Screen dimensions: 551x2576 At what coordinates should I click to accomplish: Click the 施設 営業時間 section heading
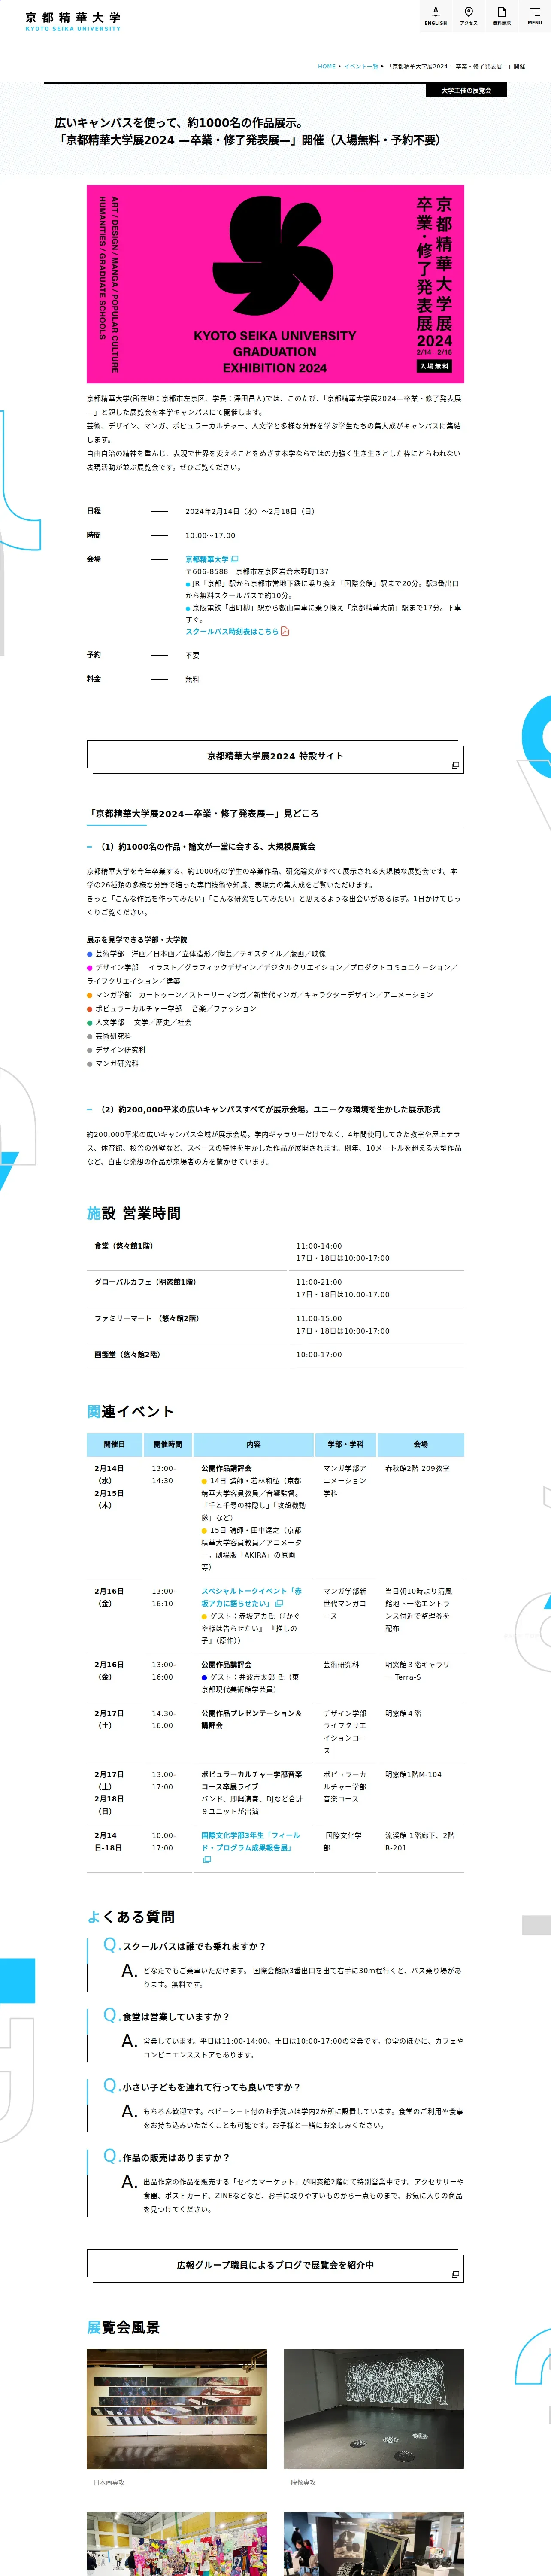[x=134, y=1213]
